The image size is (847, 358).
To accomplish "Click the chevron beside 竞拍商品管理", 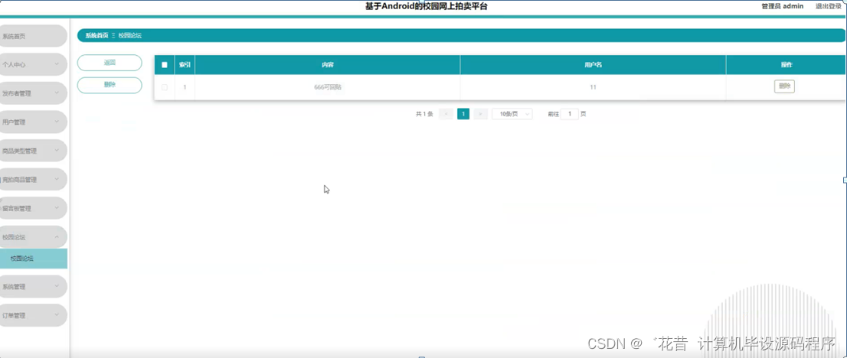I will [x=57, y=179].
